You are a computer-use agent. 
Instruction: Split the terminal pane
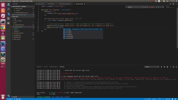click(164, 67)
